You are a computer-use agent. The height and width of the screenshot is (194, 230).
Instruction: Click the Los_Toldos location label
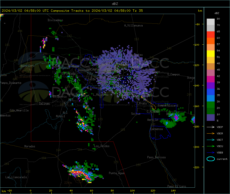[102, 146]
